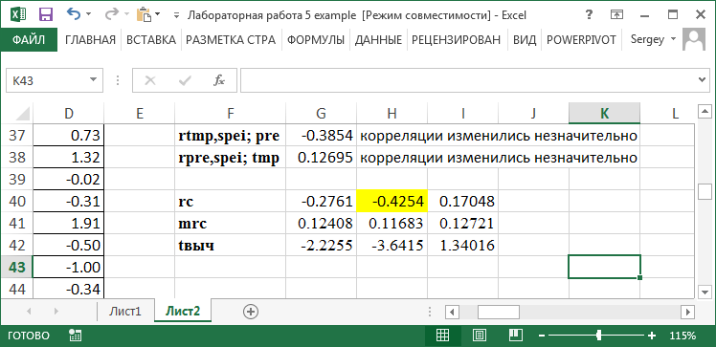This screenshot has height=347, width=716.
Task: Open РАЗМЕТКА СТРА ribbon tab
Action: [231, 39]
